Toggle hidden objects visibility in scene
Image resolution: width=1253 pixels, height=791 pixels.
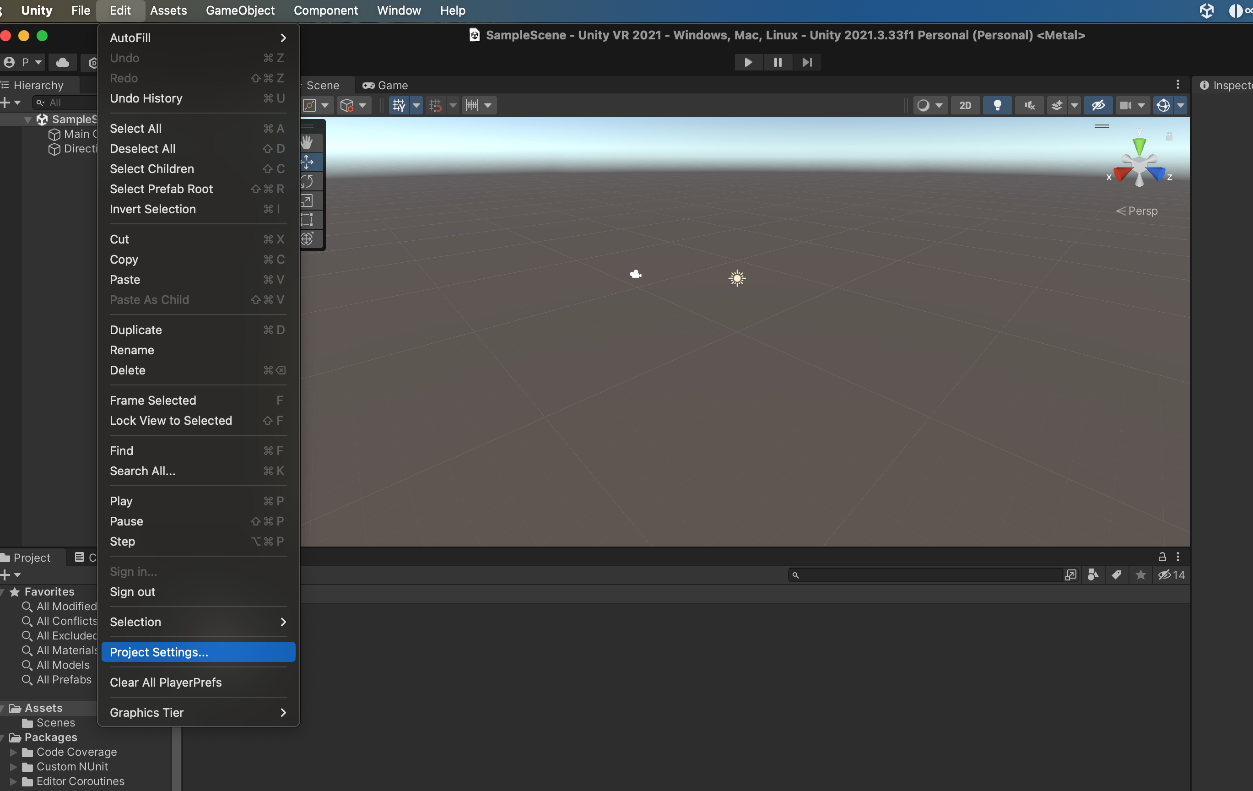click(1098, 105)
